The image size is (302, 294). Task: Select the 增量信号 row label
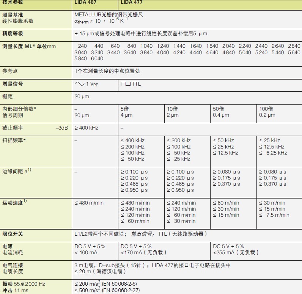(x=13, y=84)
